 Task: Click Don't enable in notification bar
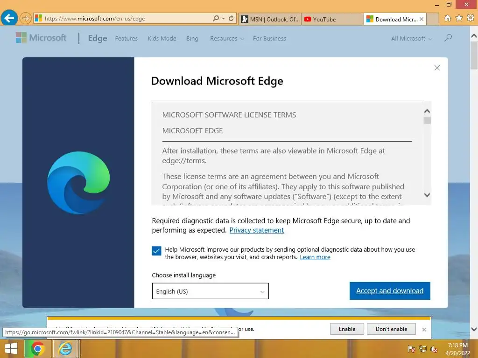click(x=392, y=329)
